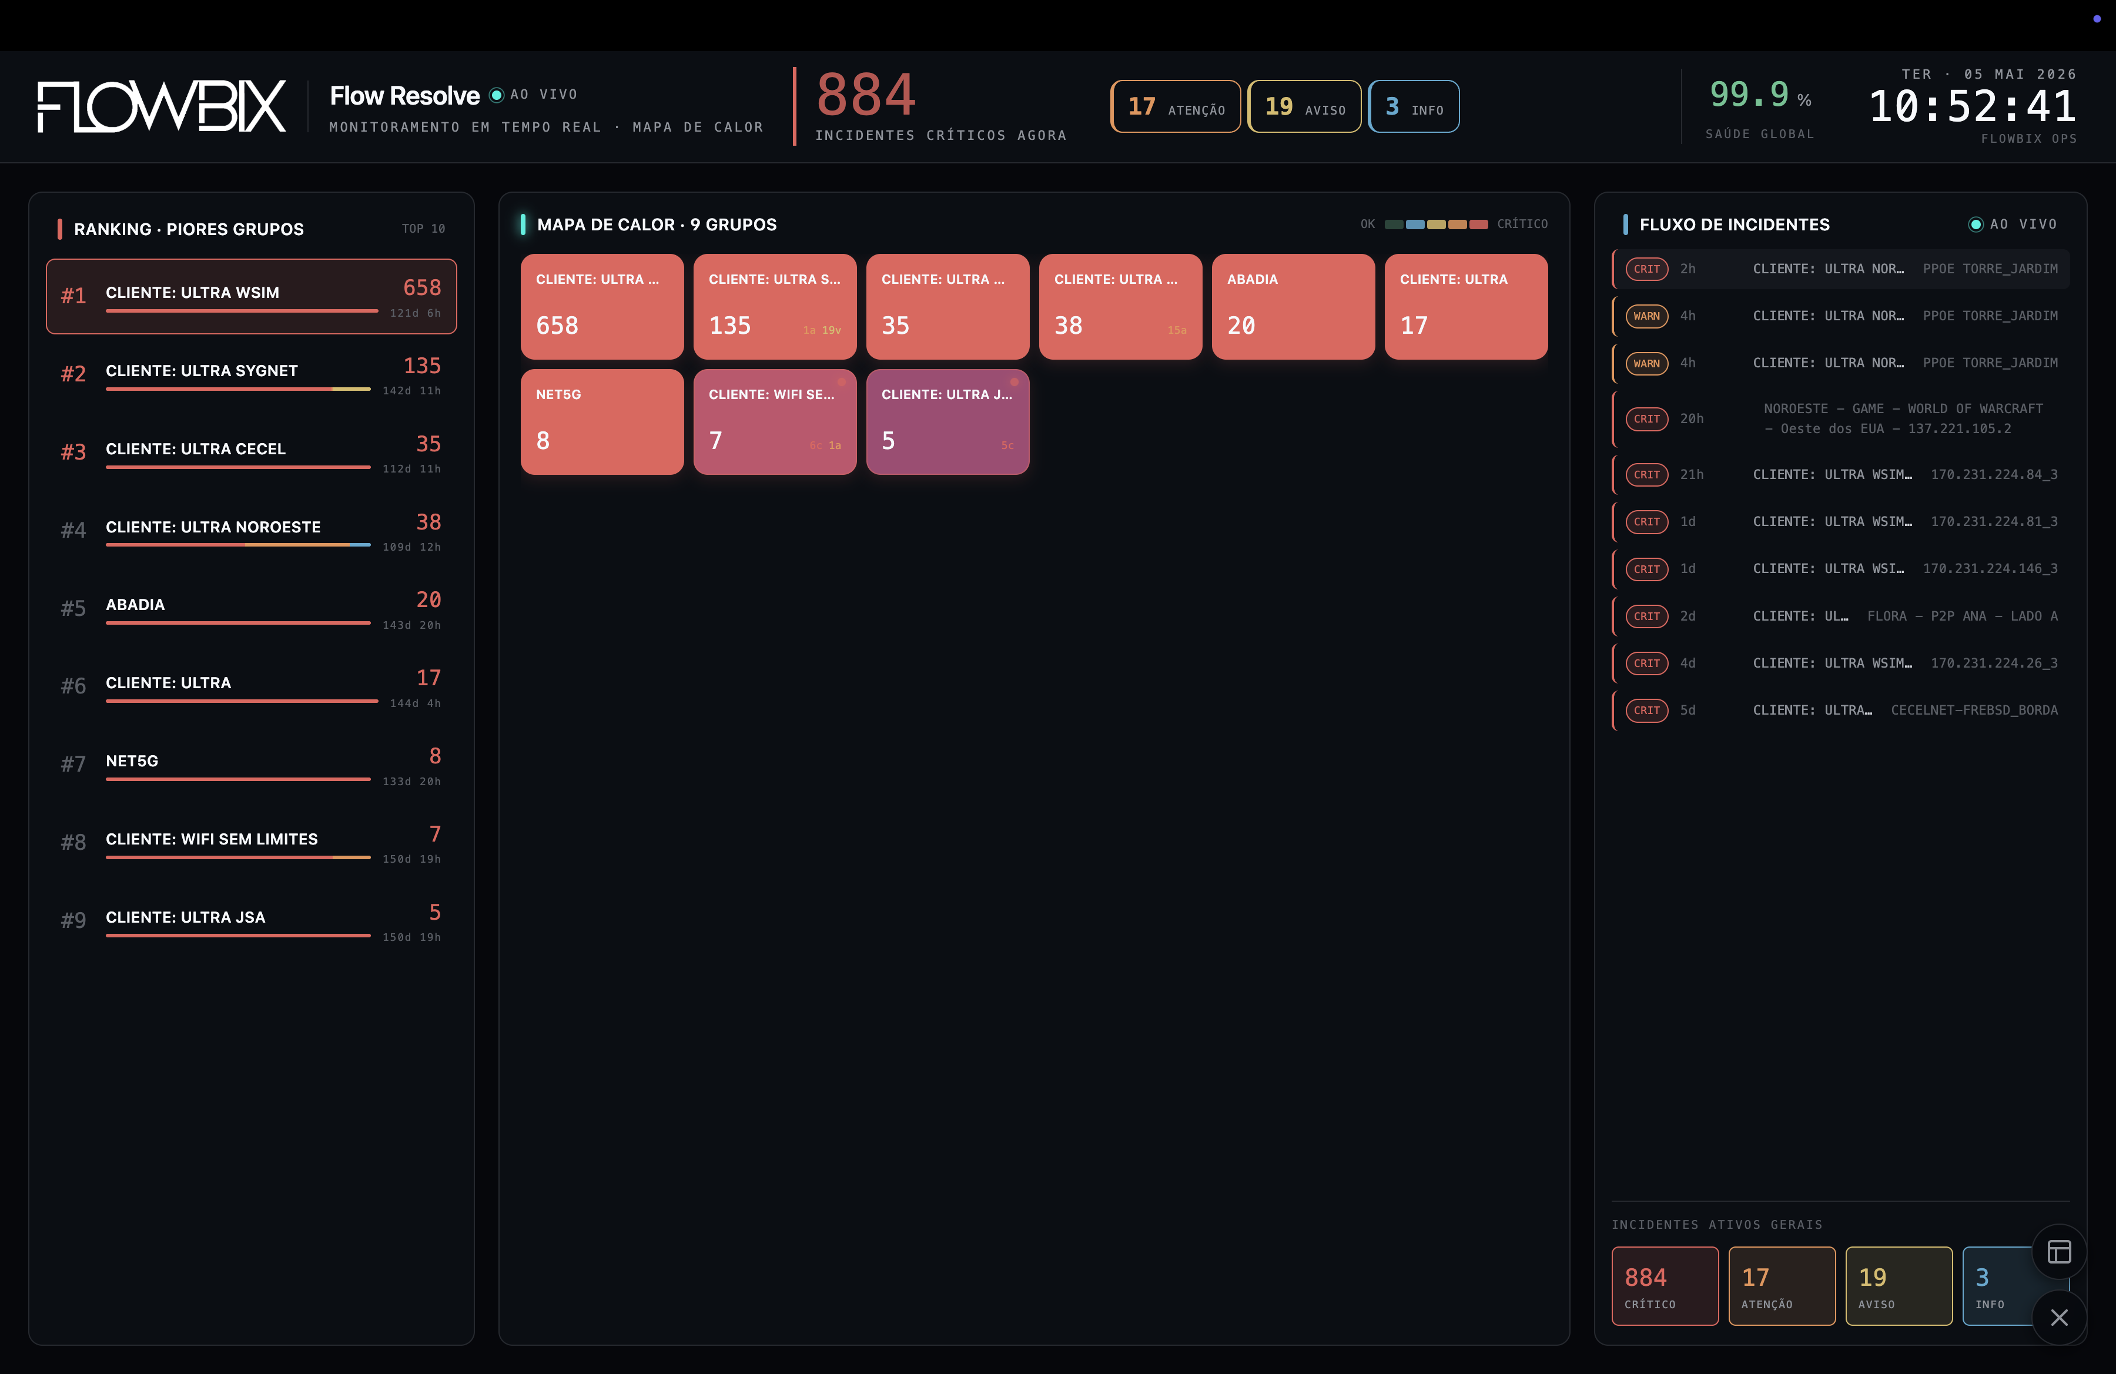Viewport: 2116px width, 1374px height.
Task: Select the 17 ATENÇÃO header badge
Action: pos(1176,106)
